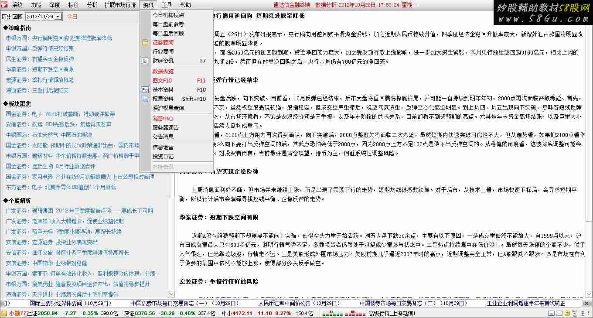Click the red app logo icon in menu bar
The width and height of the screenshot is (593, 318).
coord(4,5)
